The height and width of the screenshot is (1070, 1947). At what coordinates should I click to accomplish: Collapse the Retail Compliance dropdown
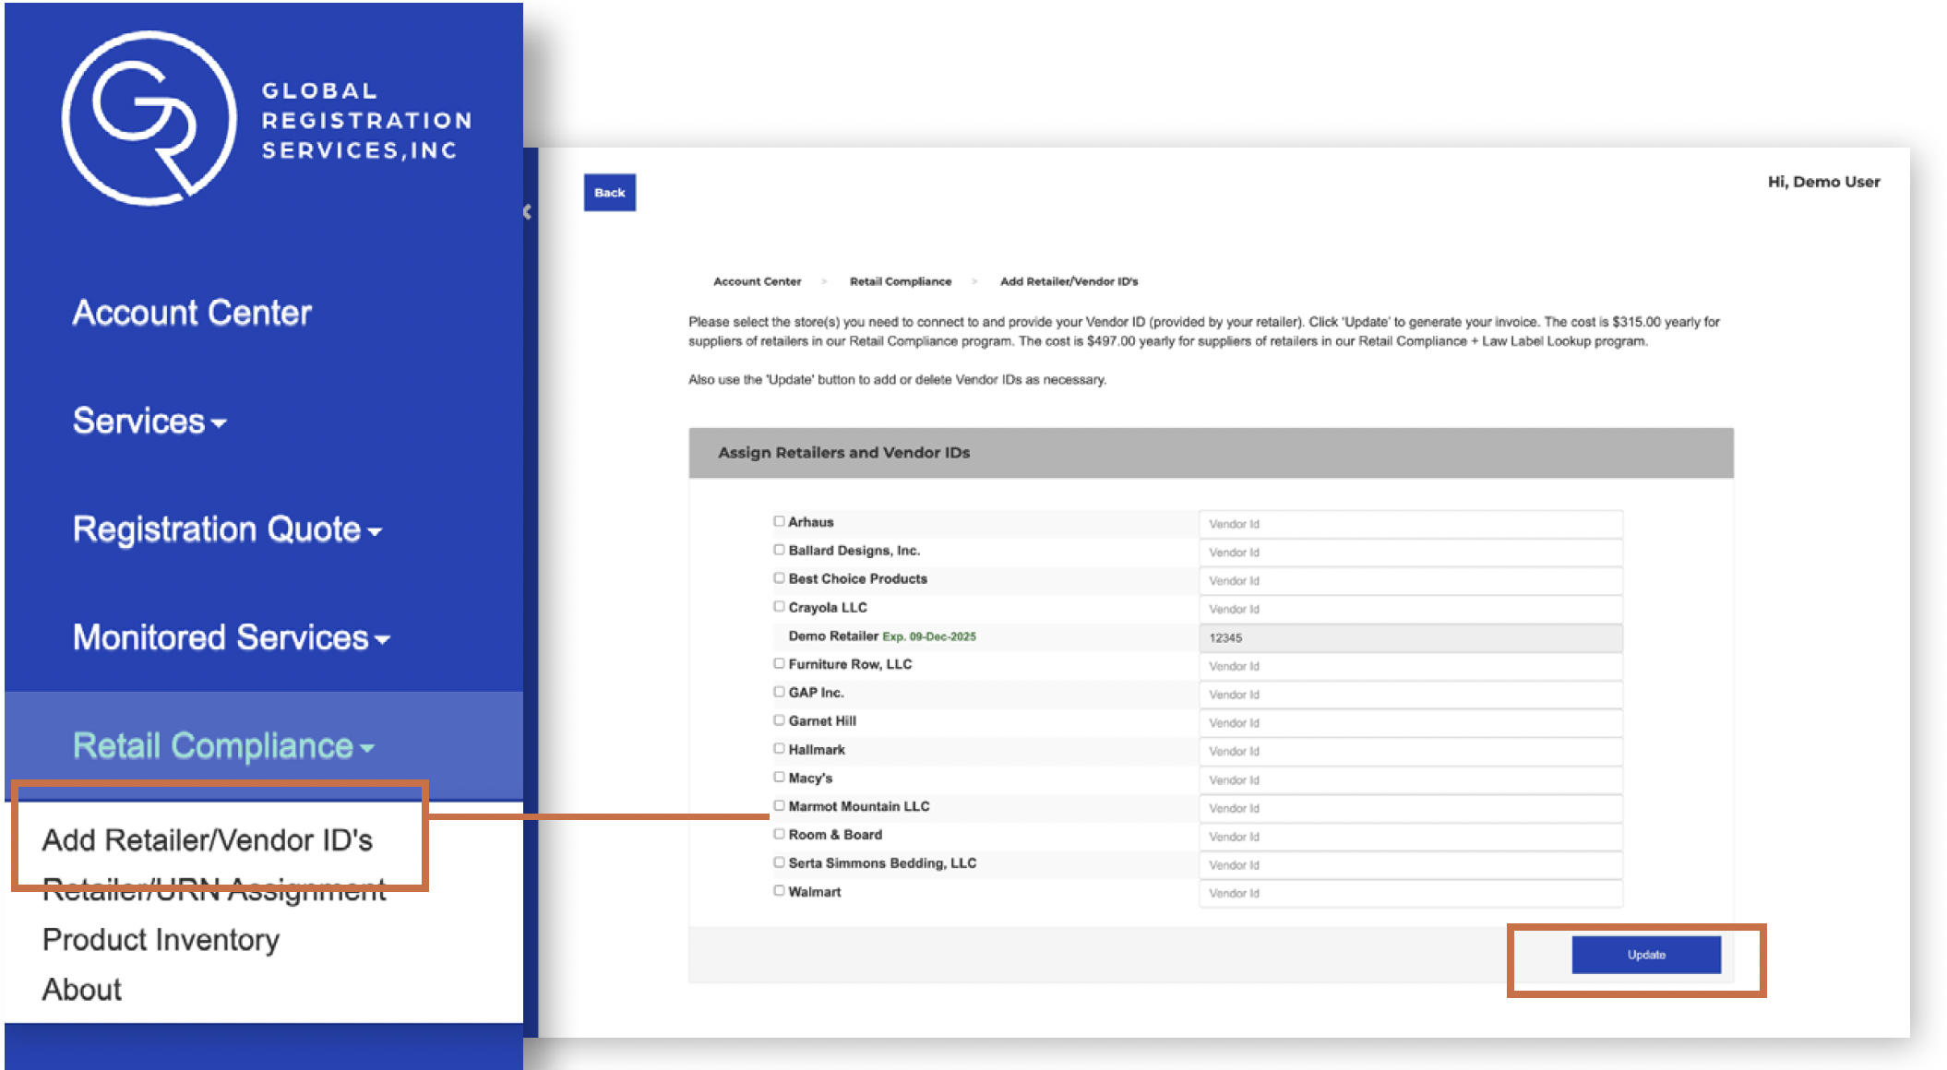tap(223, 745)
